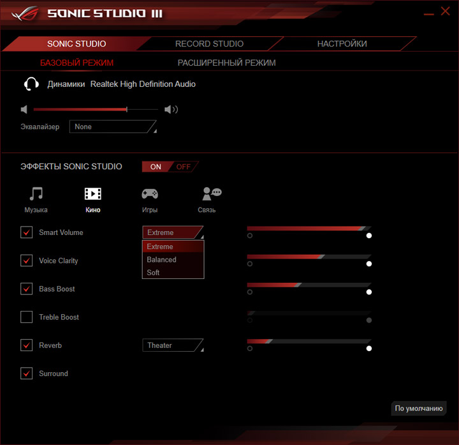Click the Voice Clarity level slider
Image resolution: width=459 pixels, height=445 pixels.
[x=309, y=257]
